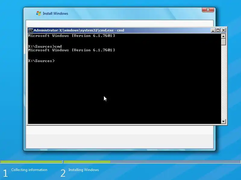Click the cmd scrollbar up arrow
Viewport: 241px width, 180px height.
tap(223, 36)
